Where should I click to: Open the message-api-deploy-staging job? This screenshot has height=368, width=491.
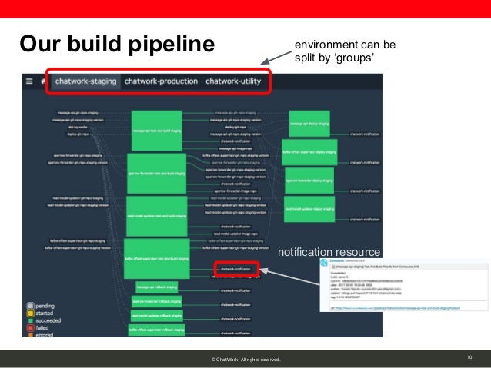point(309,124)
